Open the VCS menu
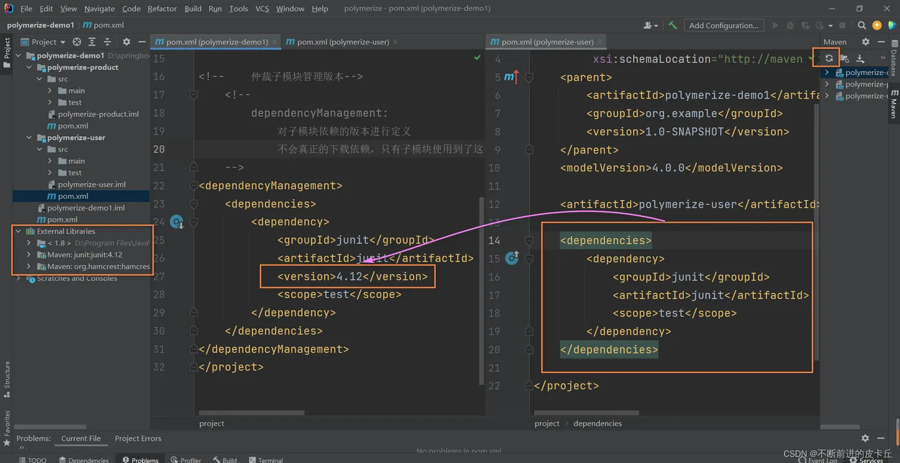 [262, 8]
